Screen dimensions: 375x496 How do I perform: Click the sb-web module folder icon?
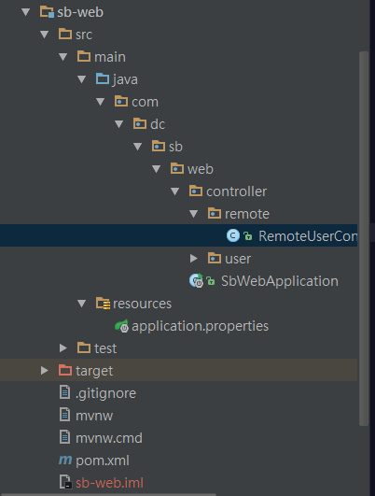pyautogui.click(x=47, y=12)
